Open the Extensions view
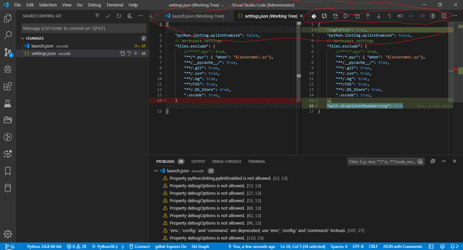The width and height of the screenshot is (463, 250). [7, 86]
